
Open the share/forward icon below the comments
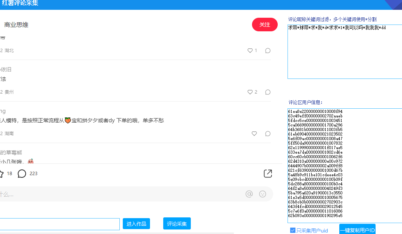tap(268, 173)
